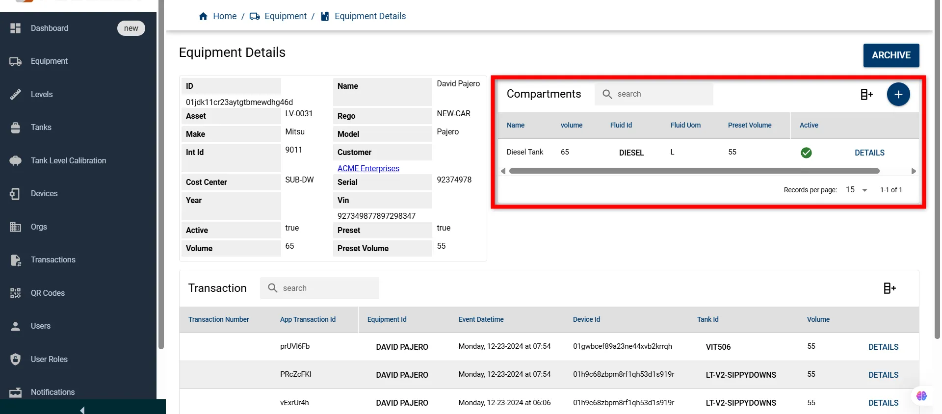This screenshot has height=414, width=942.
Task: Click the Equipment truck icon in sidebar
Action: tap(15, 61)
